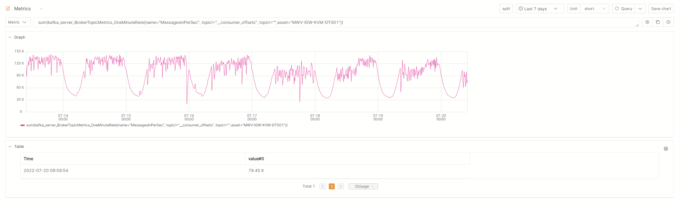Go to previous table page arrow
Screen dimensions: 680x202
pos(323,186)
